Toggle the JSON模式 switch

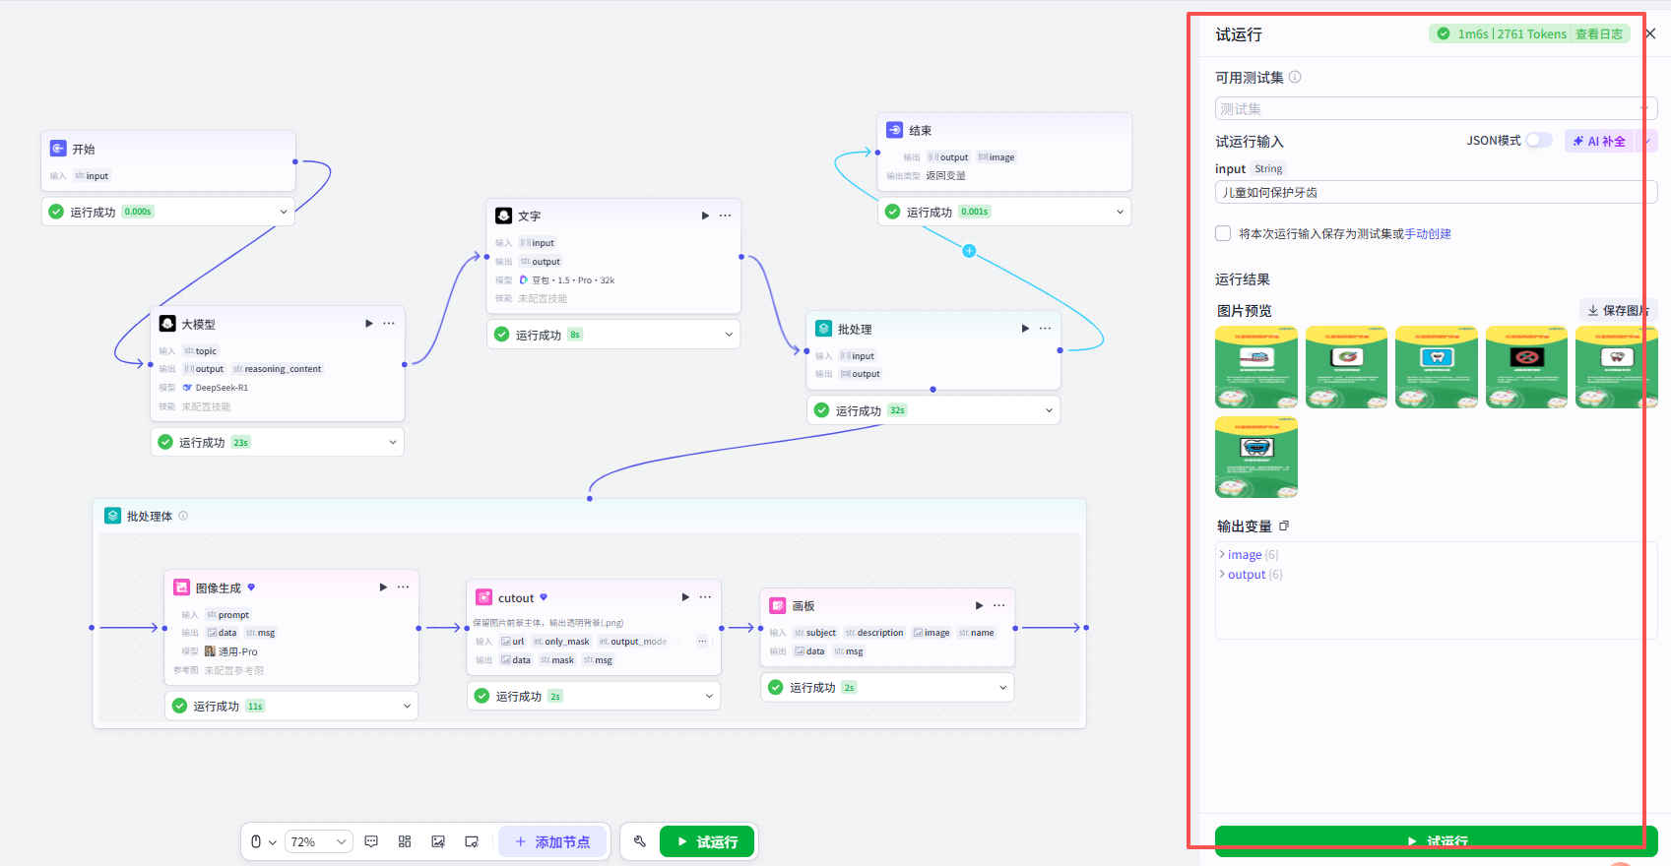pyautogui.click(x=1539, y=141)
